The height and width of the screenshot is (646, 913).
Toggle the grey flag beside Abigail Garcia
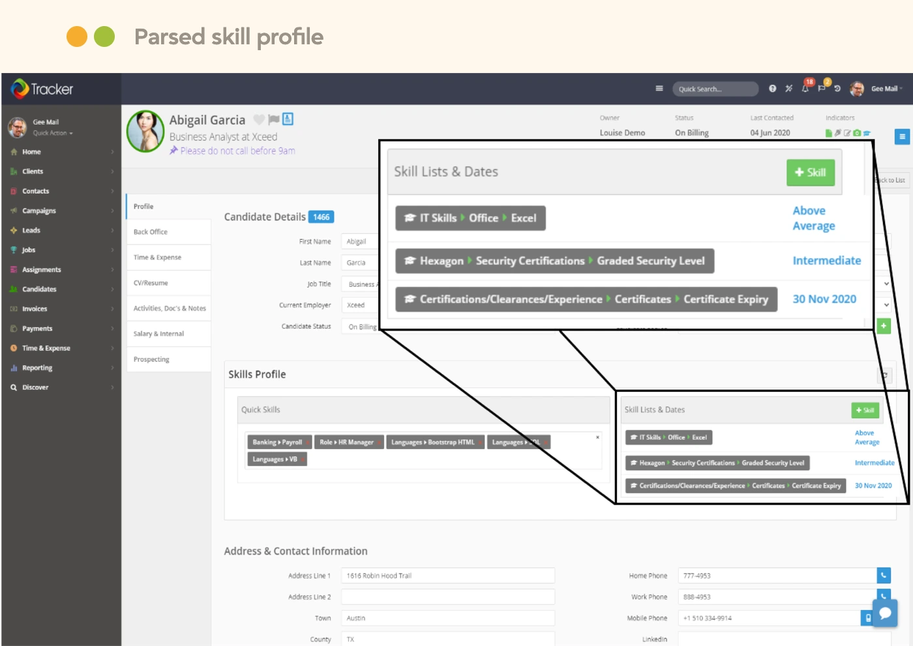click(274, 119)
